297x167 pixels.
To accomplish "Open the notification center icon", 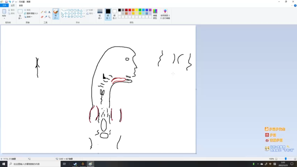I will 292,164.
